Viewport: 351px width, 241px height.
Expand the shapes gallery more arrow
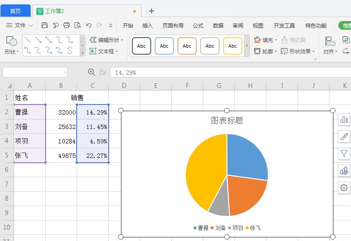[83, 53]
